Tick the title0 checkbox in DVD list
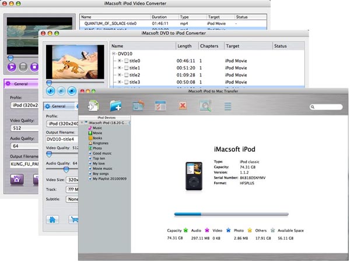350x262 pixels. tap(127, 61)
